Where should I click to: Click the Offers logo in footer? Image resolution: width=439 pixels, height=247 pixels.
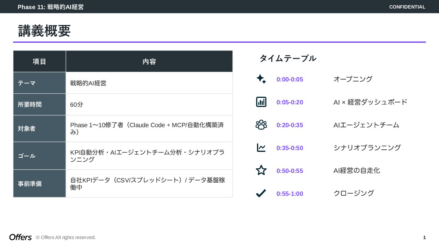point(20,237)
